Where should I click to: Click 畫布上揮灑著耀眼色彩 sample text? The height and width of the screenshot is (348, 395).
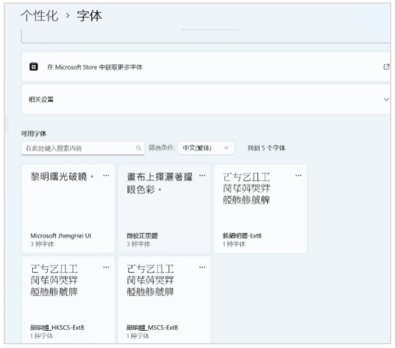160,183
